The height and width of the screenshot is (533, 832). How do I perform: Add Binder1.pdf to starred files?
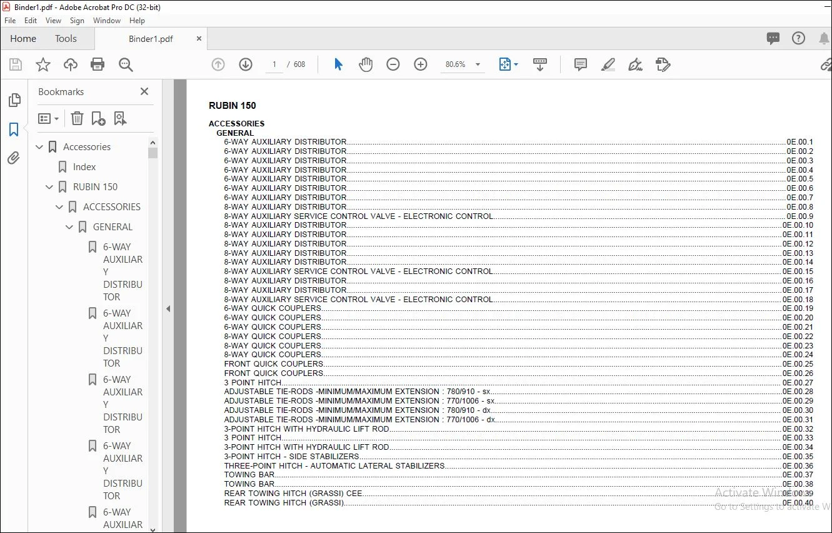(43, 64)
